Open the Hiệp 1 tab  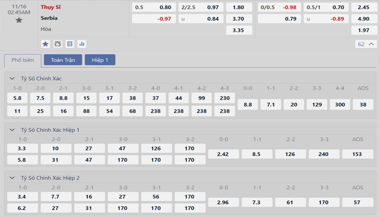click(x=100, y=60)
